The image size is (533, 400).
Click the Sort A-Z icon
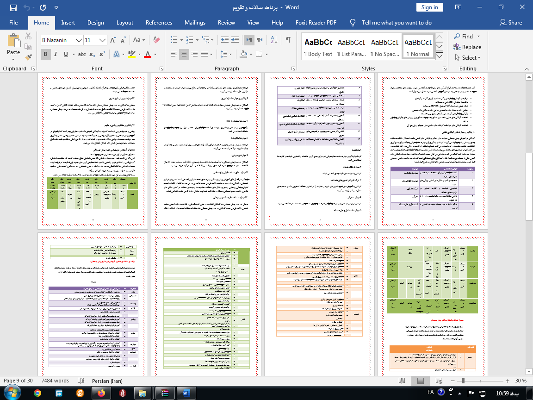[274, 40]
